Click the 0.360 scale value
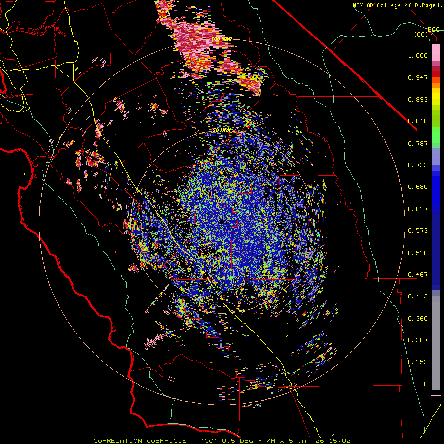Screen dimensions: 444x444 tap(418, 319)
